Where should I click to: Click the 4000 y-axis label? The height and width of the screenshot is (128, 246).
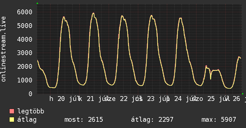25,39
